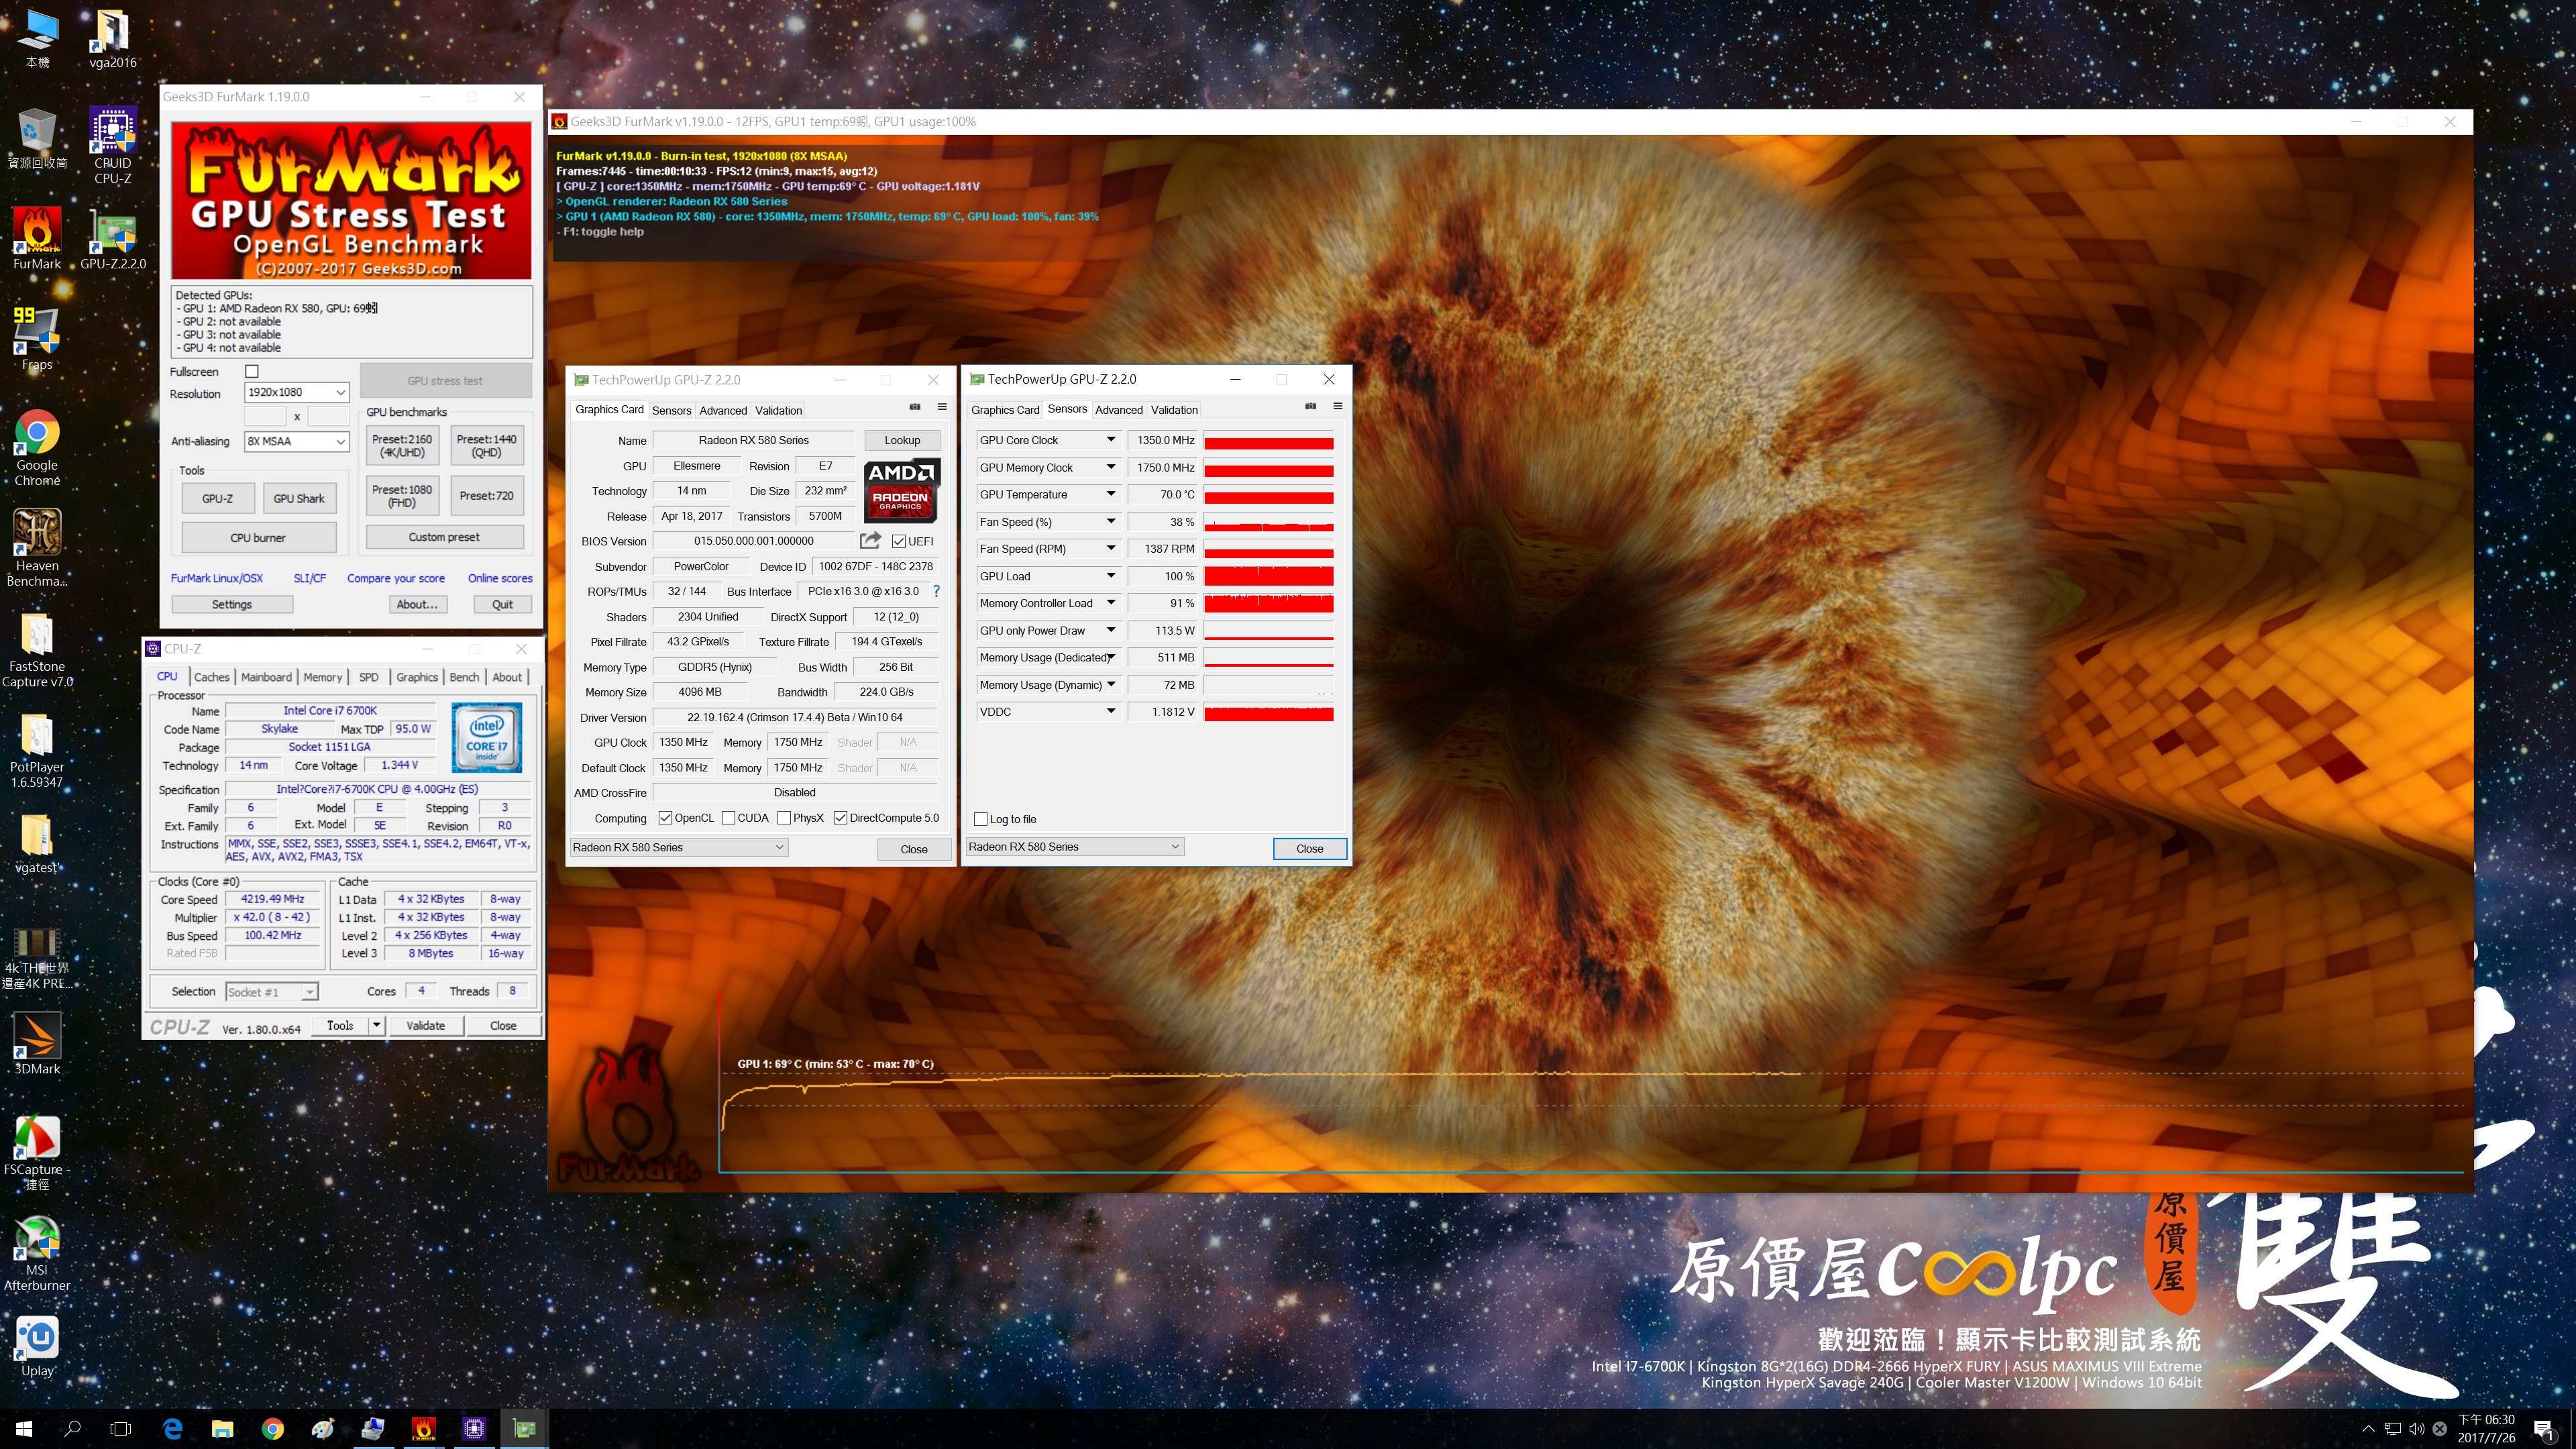Enable Log to file in GPU-Z Sensors
Image resolution: width=2576 pixels, height=1449 pixels.
click(981, 819)
